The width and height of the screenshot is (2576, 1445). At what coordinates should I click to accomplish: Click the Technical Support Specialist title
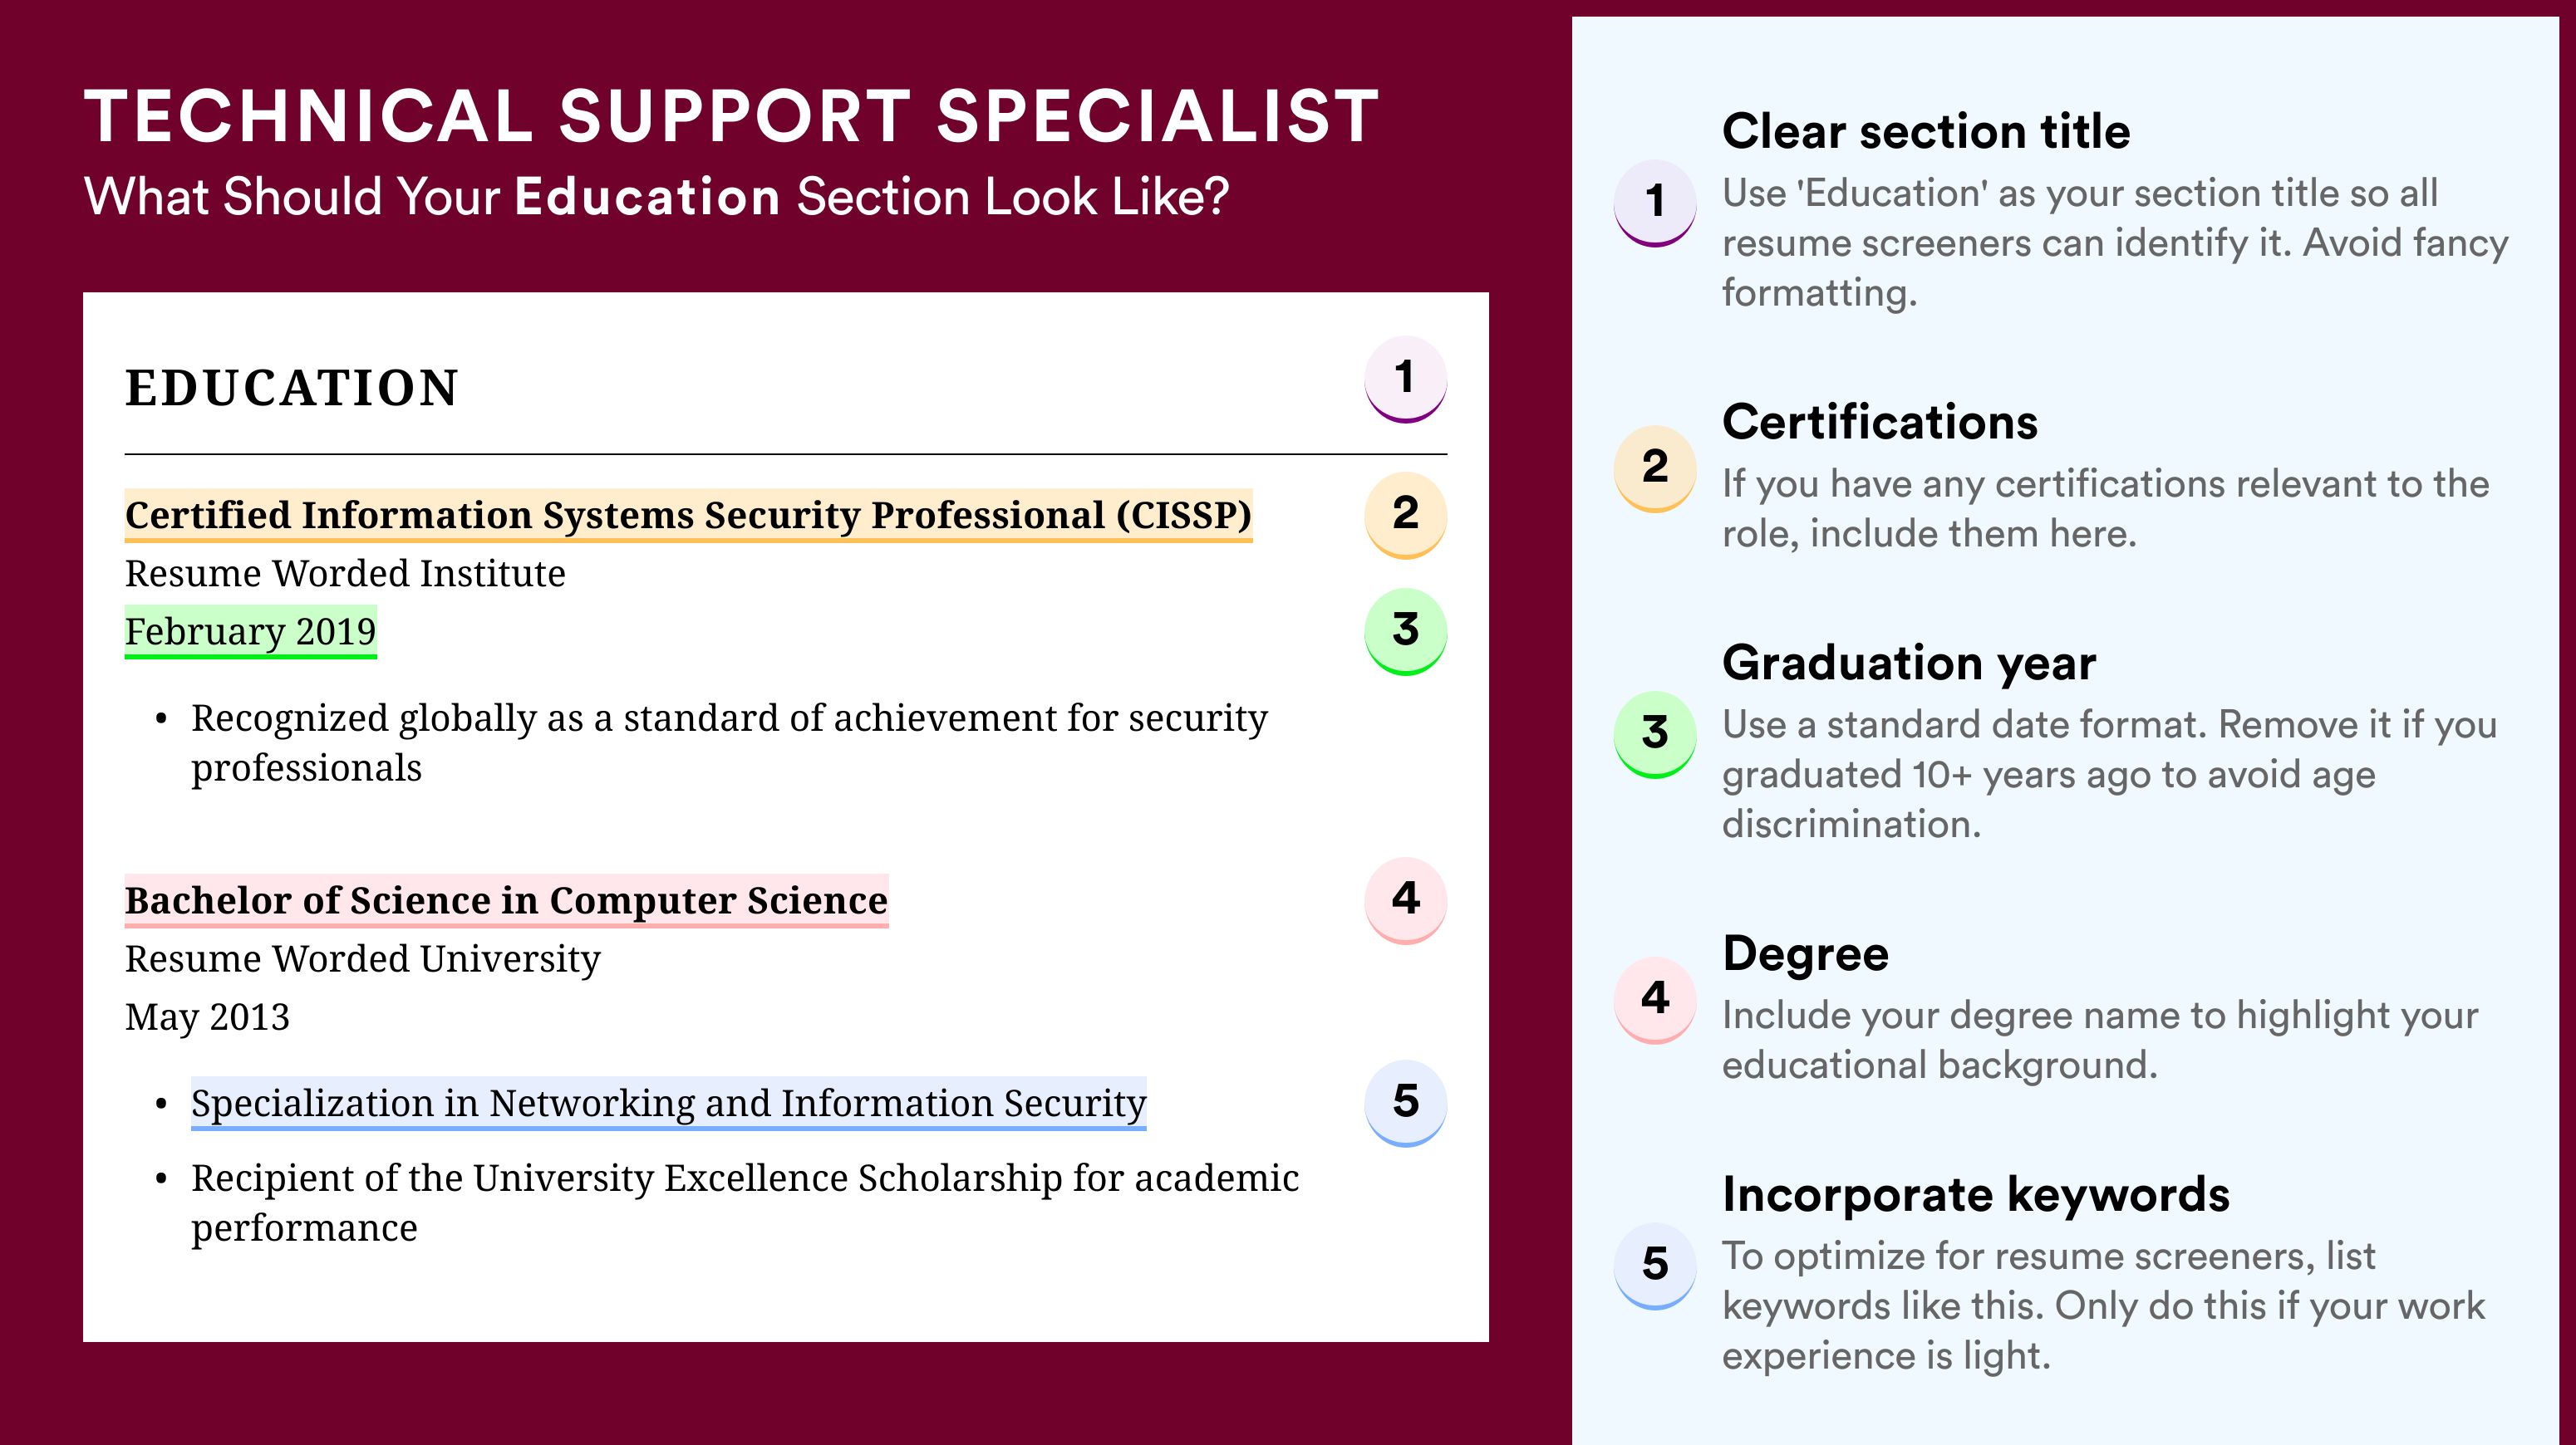(731, 117)
